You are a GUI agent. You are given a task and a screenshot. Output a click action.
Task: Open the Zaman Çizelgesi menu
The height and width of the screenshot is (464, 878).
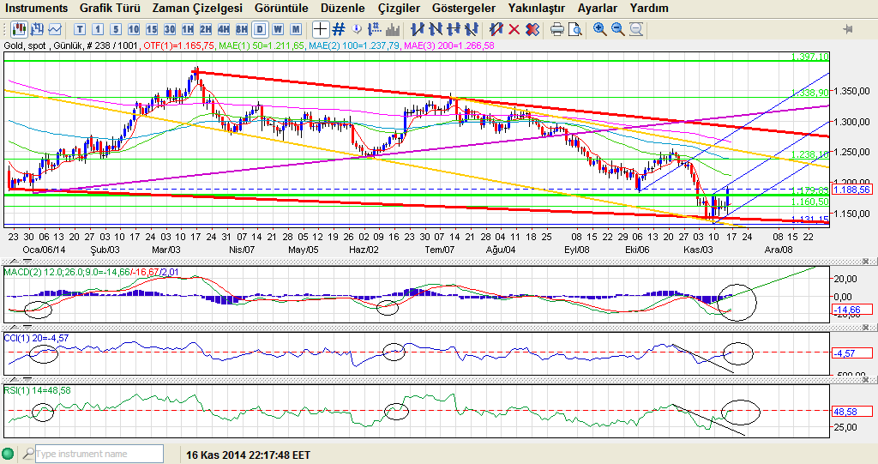pyautogui.click(x=197, y=8)
